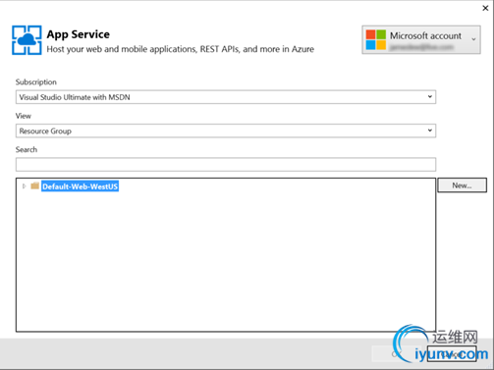Open the Subscription dropdown

pos(226,97)
